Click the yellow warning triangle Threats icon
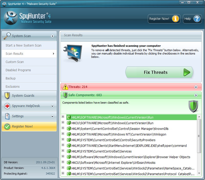The image size is (205, 180). [65, 87]
